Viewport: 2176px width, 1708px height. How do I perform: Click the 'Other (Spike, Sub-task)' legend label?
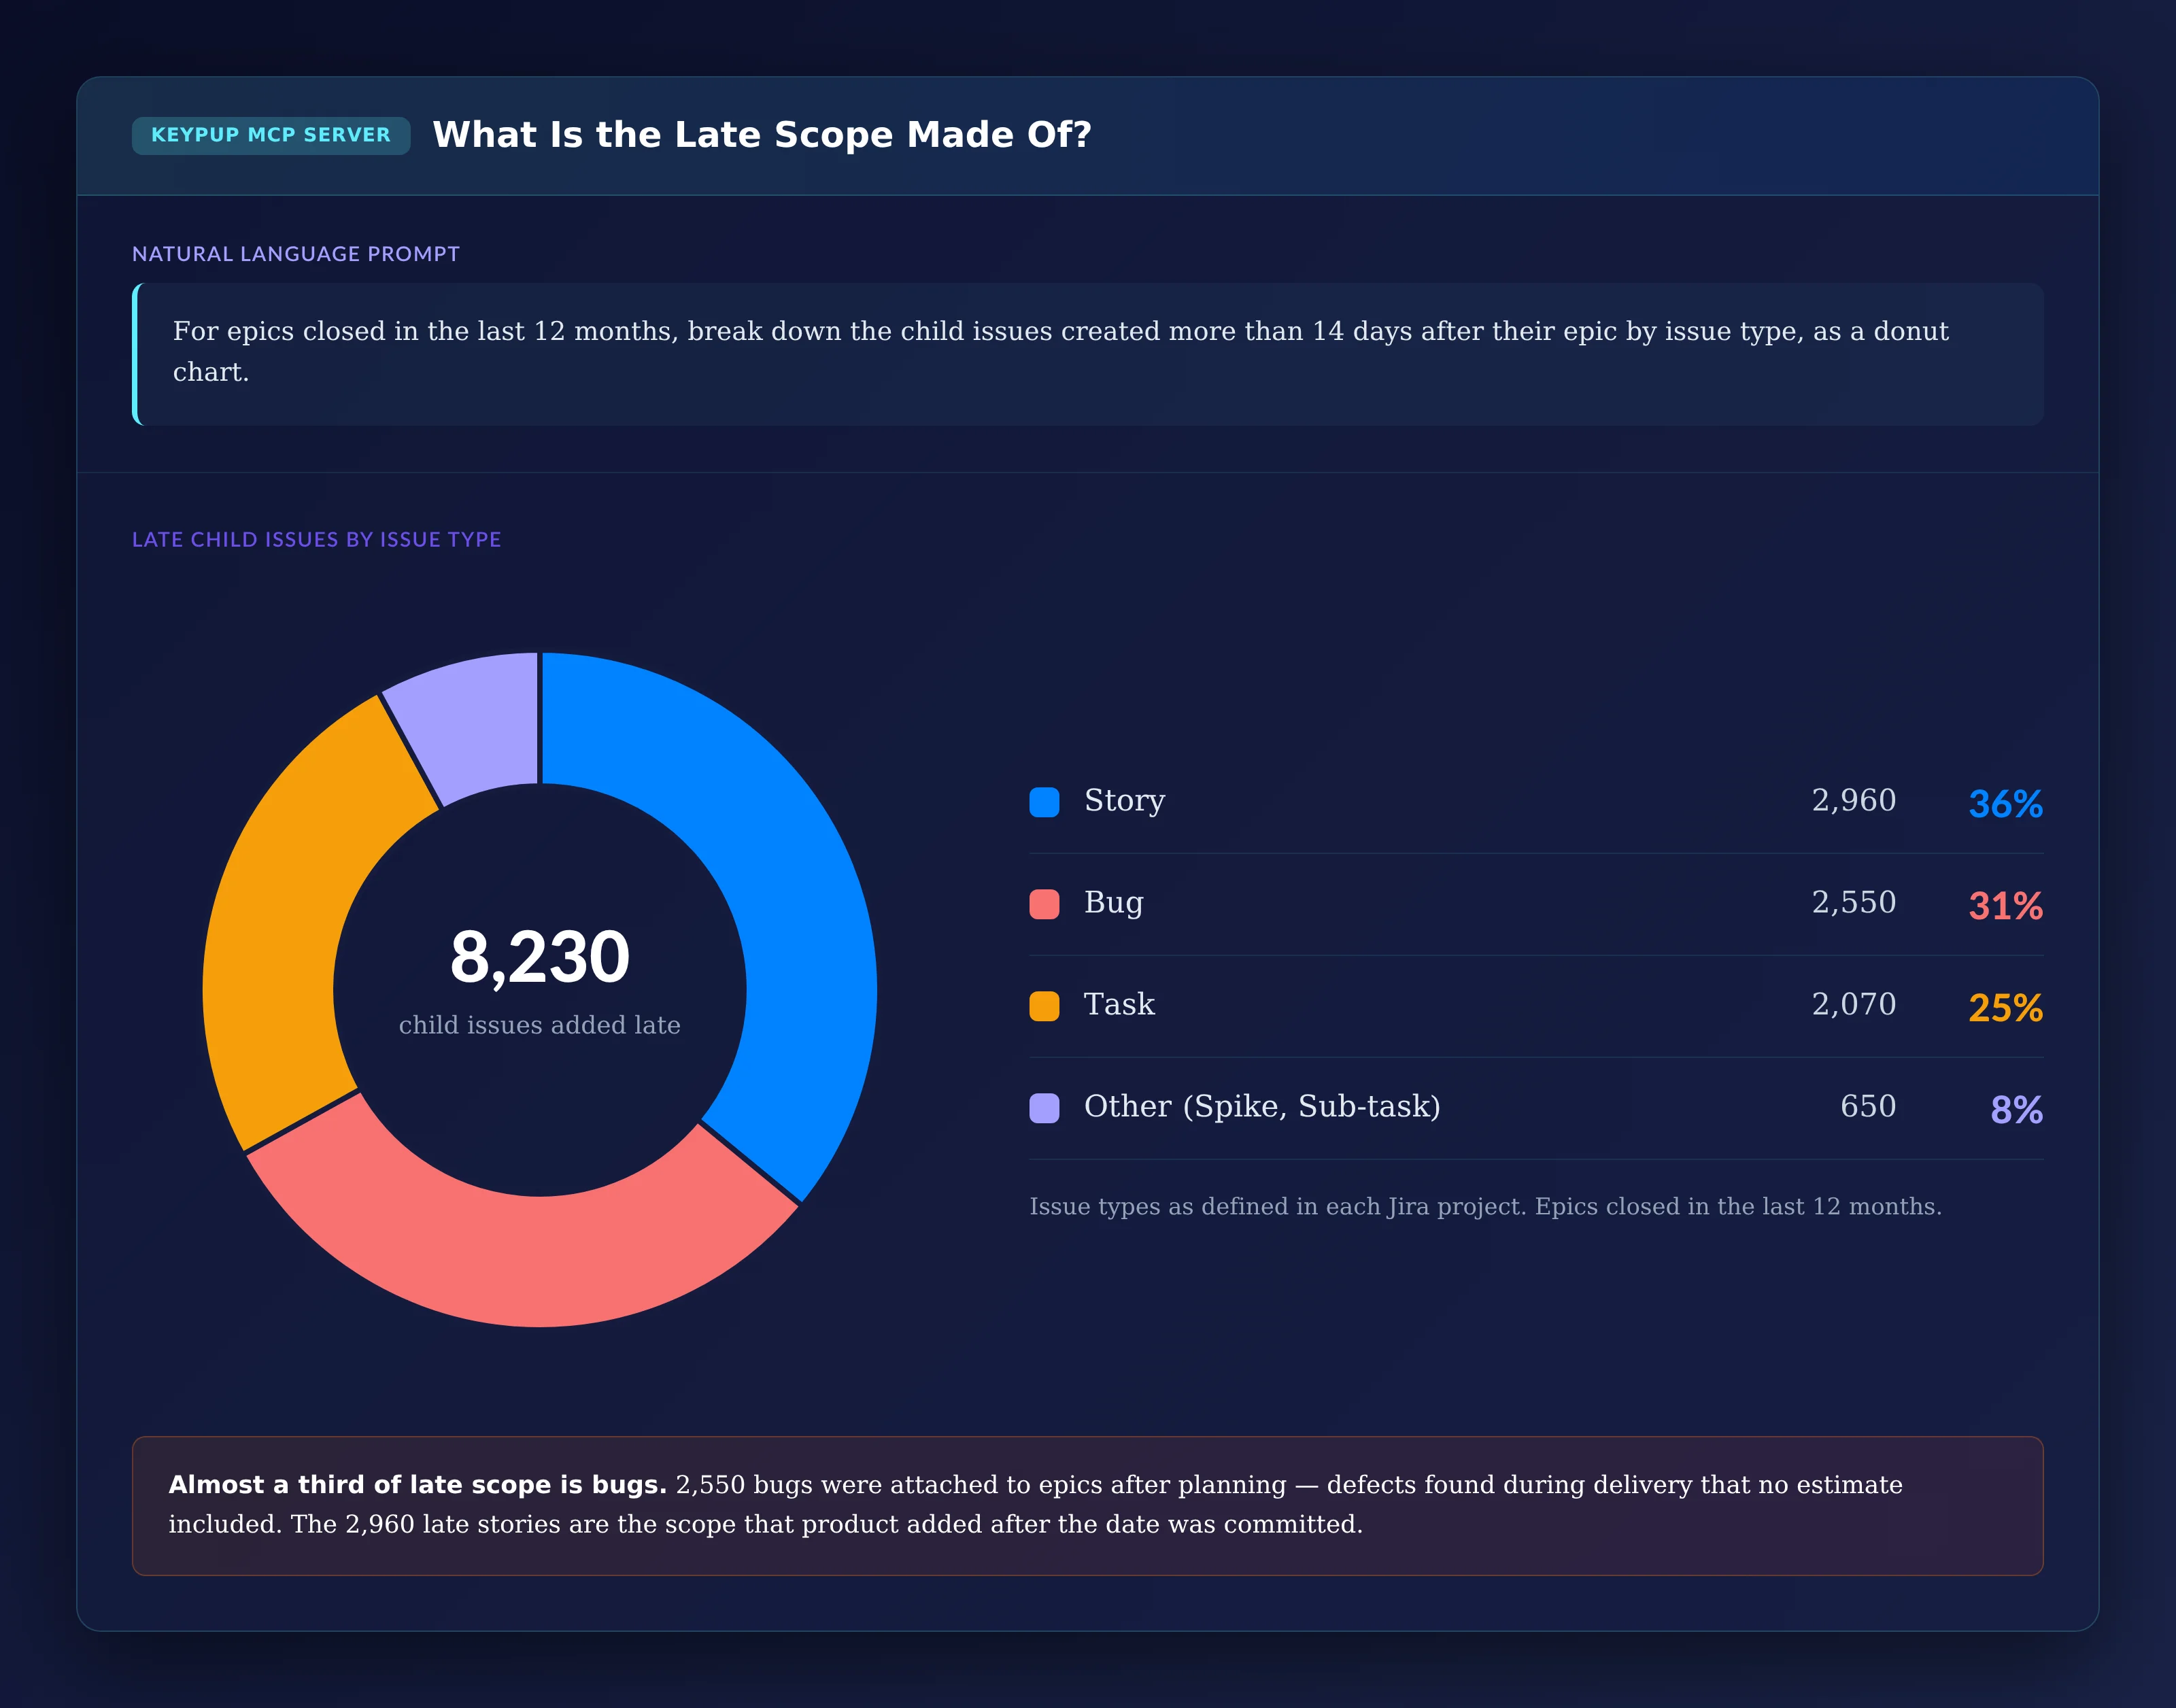point(1262,1107)
